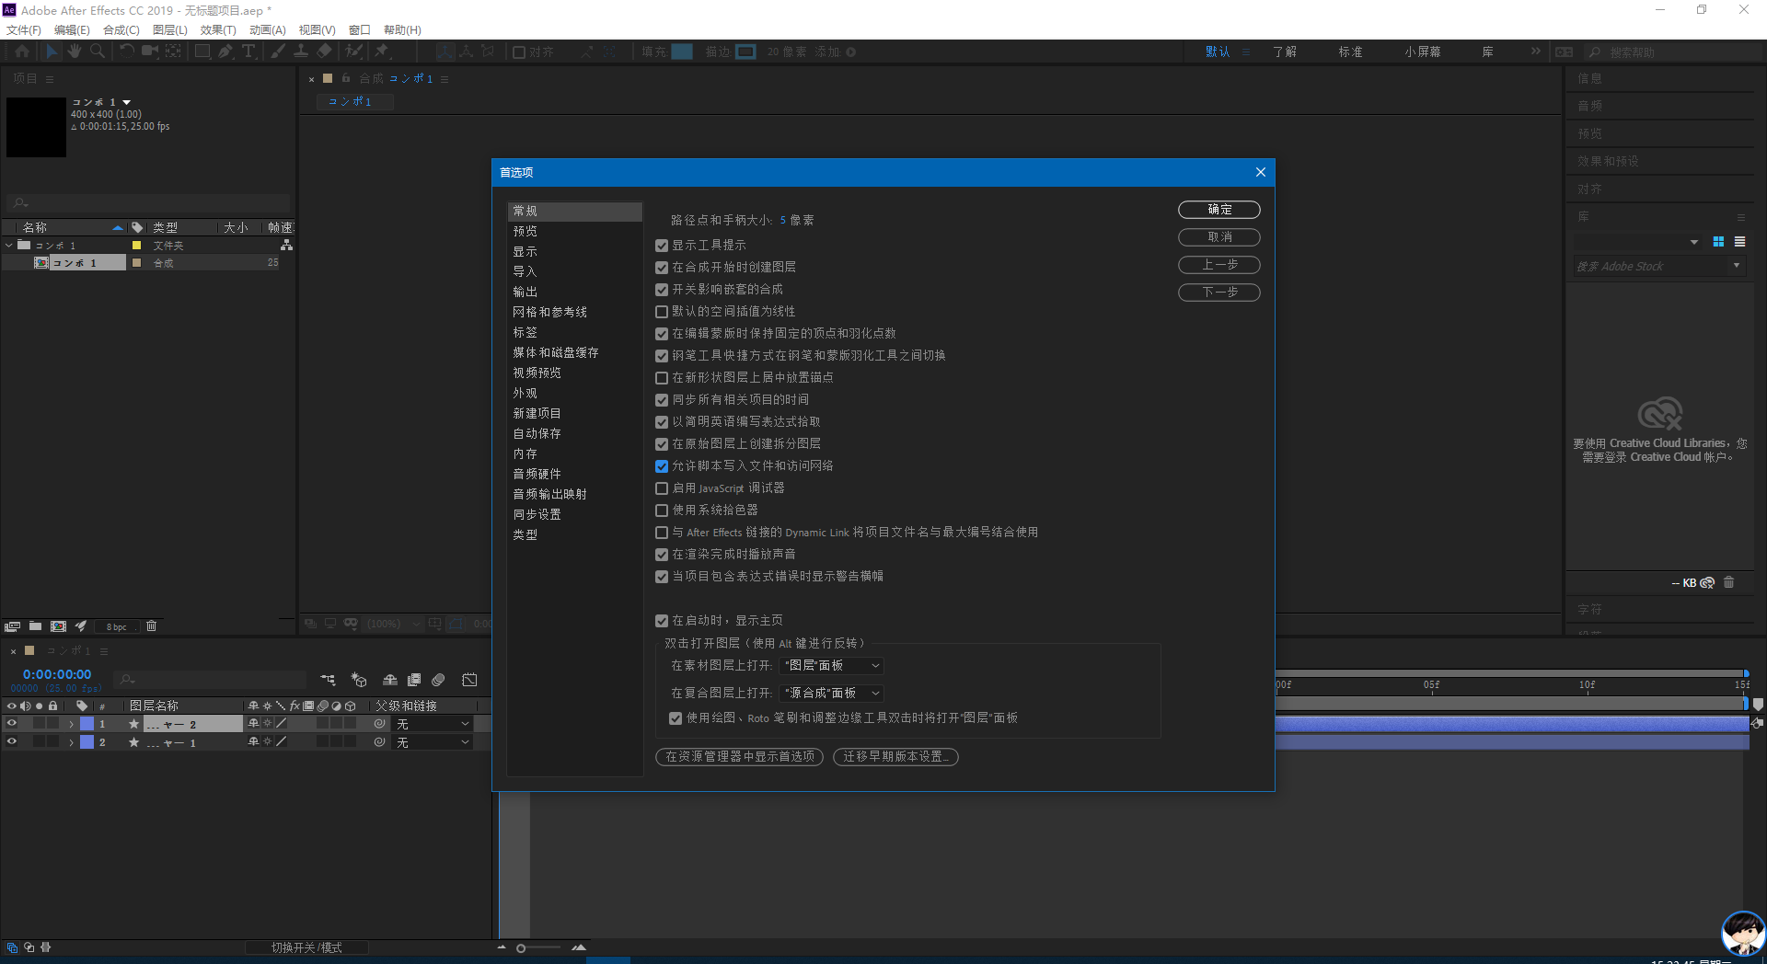Select the Brush tool

click(x=278, y=52)
